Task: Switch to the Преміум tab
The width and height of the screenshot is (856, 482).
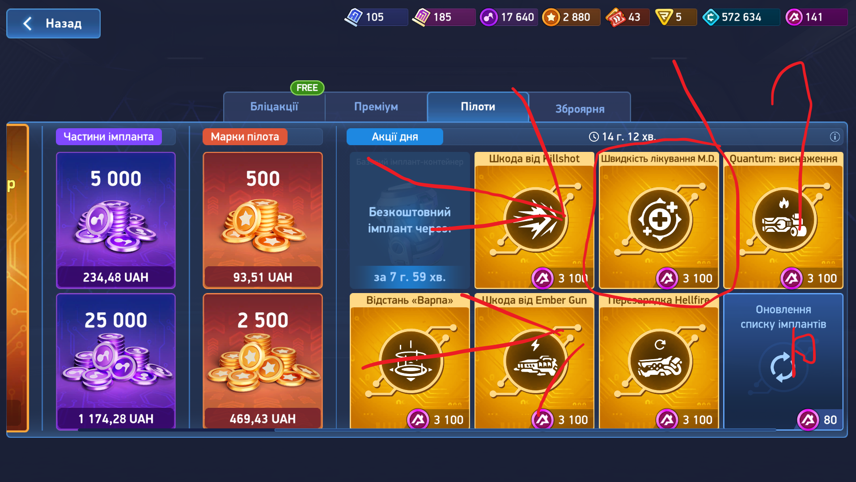Action: [376, 107]
